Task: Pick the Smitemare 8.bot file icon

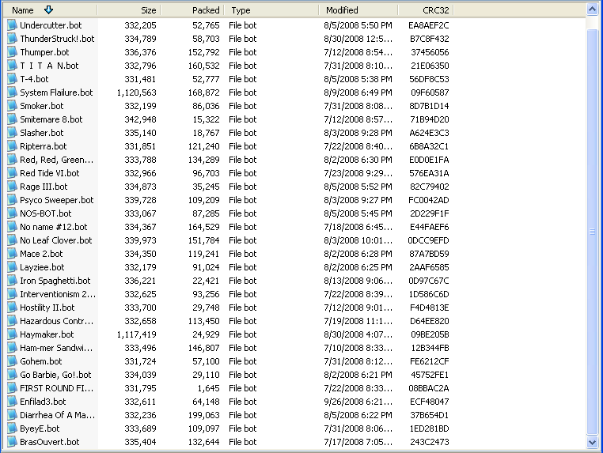Action: click(13, 119)
